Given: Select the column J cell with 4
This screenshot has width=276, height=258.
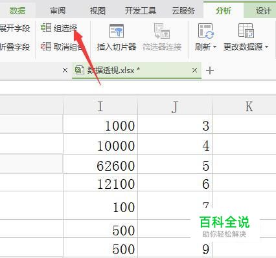Looking at the screenshot, I should point(175,144).
